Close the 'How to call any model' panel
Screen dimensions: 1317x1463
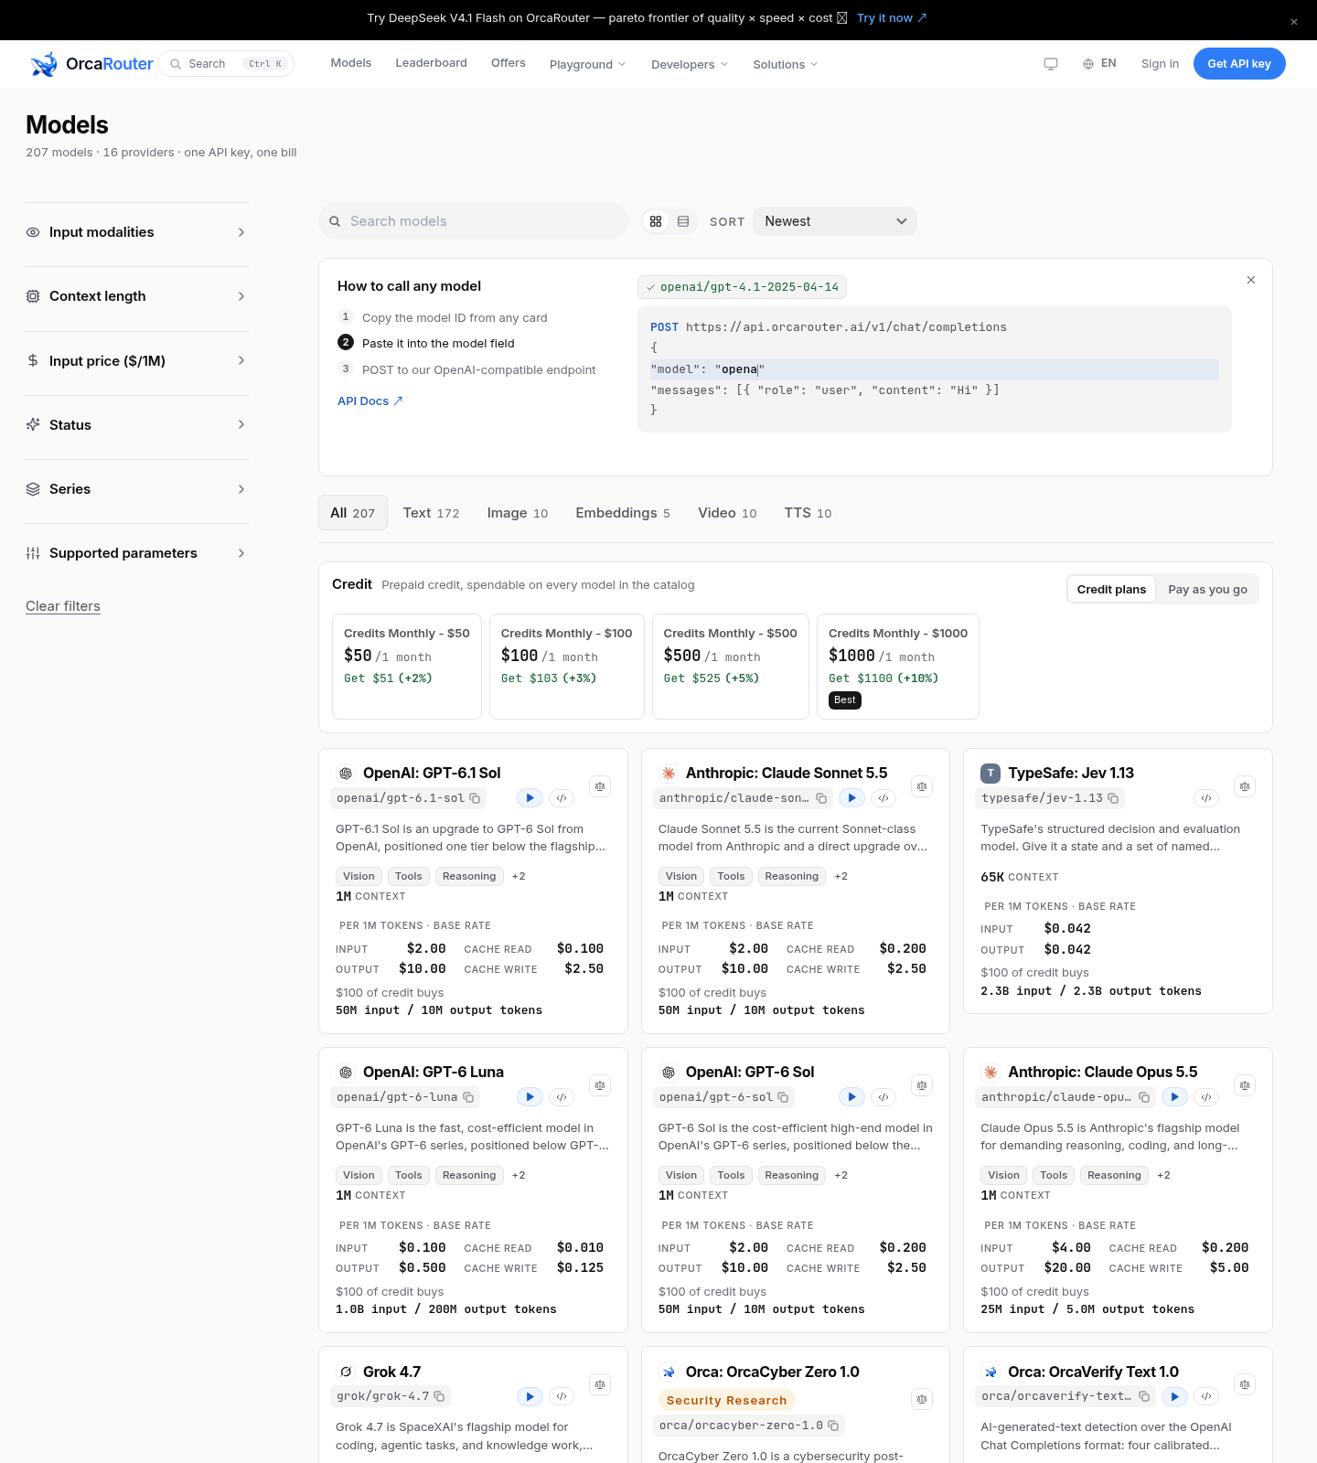(x=1251, y=280)
